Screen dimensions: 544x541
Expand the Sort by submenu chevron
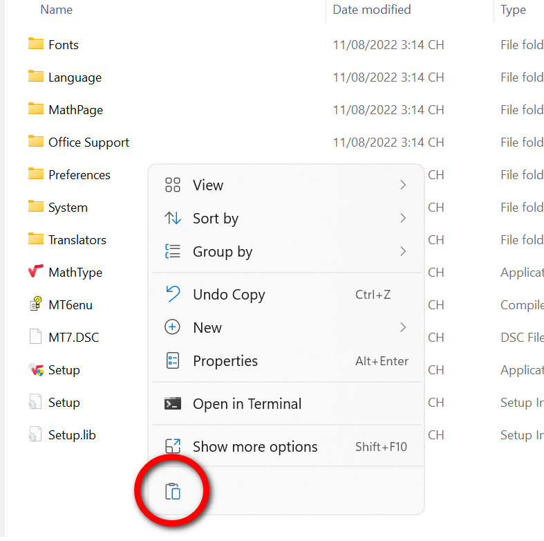[403, 218]
